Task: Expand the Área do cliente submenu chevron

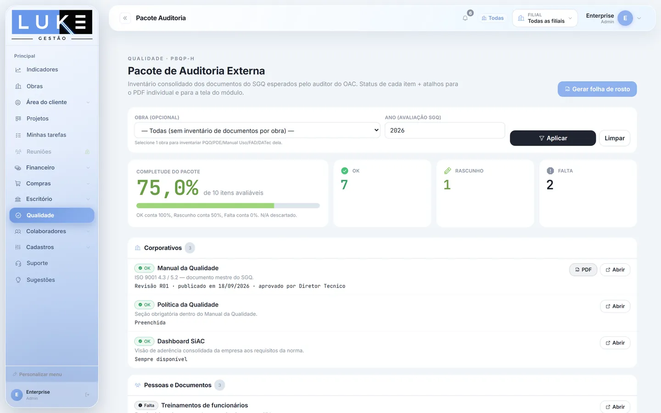Action: coord(88,102)
